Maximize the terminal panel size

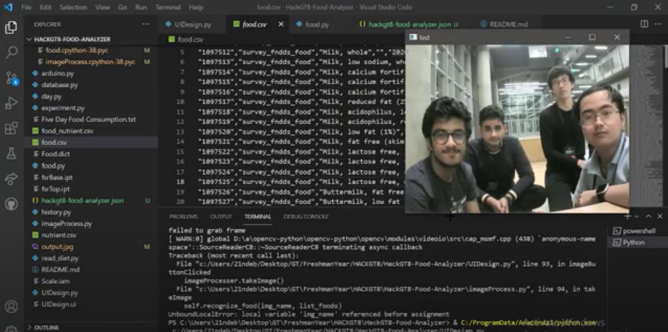(648, 216)
